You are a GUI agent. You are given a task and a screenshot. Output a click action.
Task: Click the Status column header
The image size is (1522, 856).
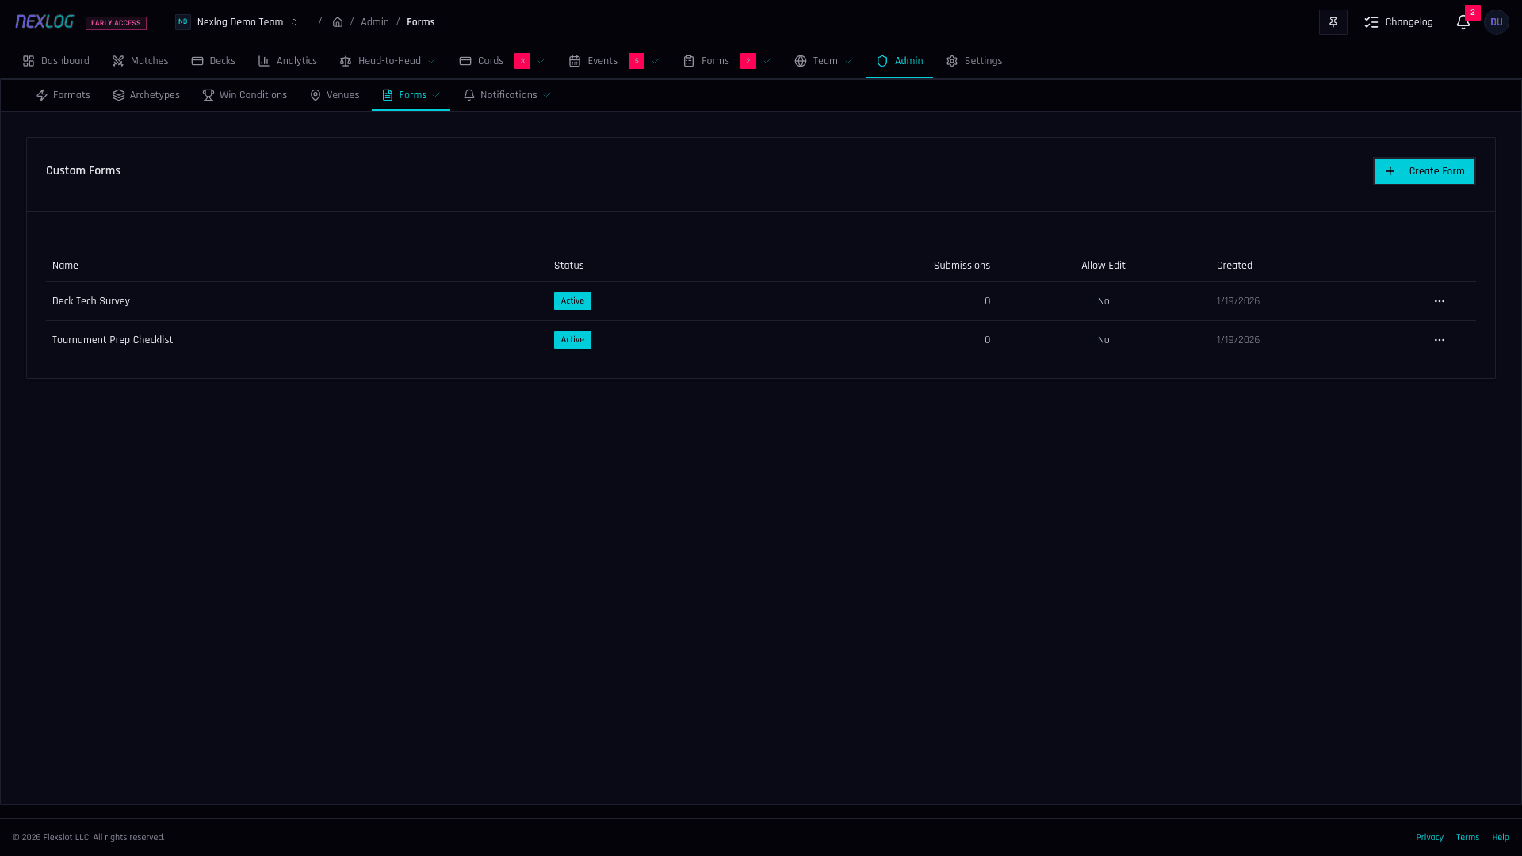pyautogui.click(x=568, y=266)
